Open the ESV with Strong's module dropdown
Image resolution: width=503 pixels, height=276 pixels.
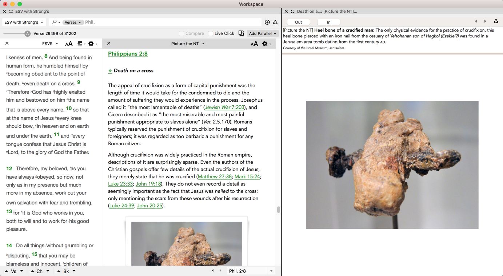[x=24, y=22]
